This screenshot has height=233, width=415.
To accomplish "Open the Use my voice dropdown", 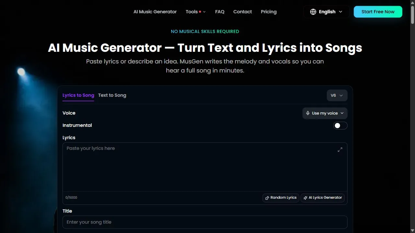I will (325, 113).
